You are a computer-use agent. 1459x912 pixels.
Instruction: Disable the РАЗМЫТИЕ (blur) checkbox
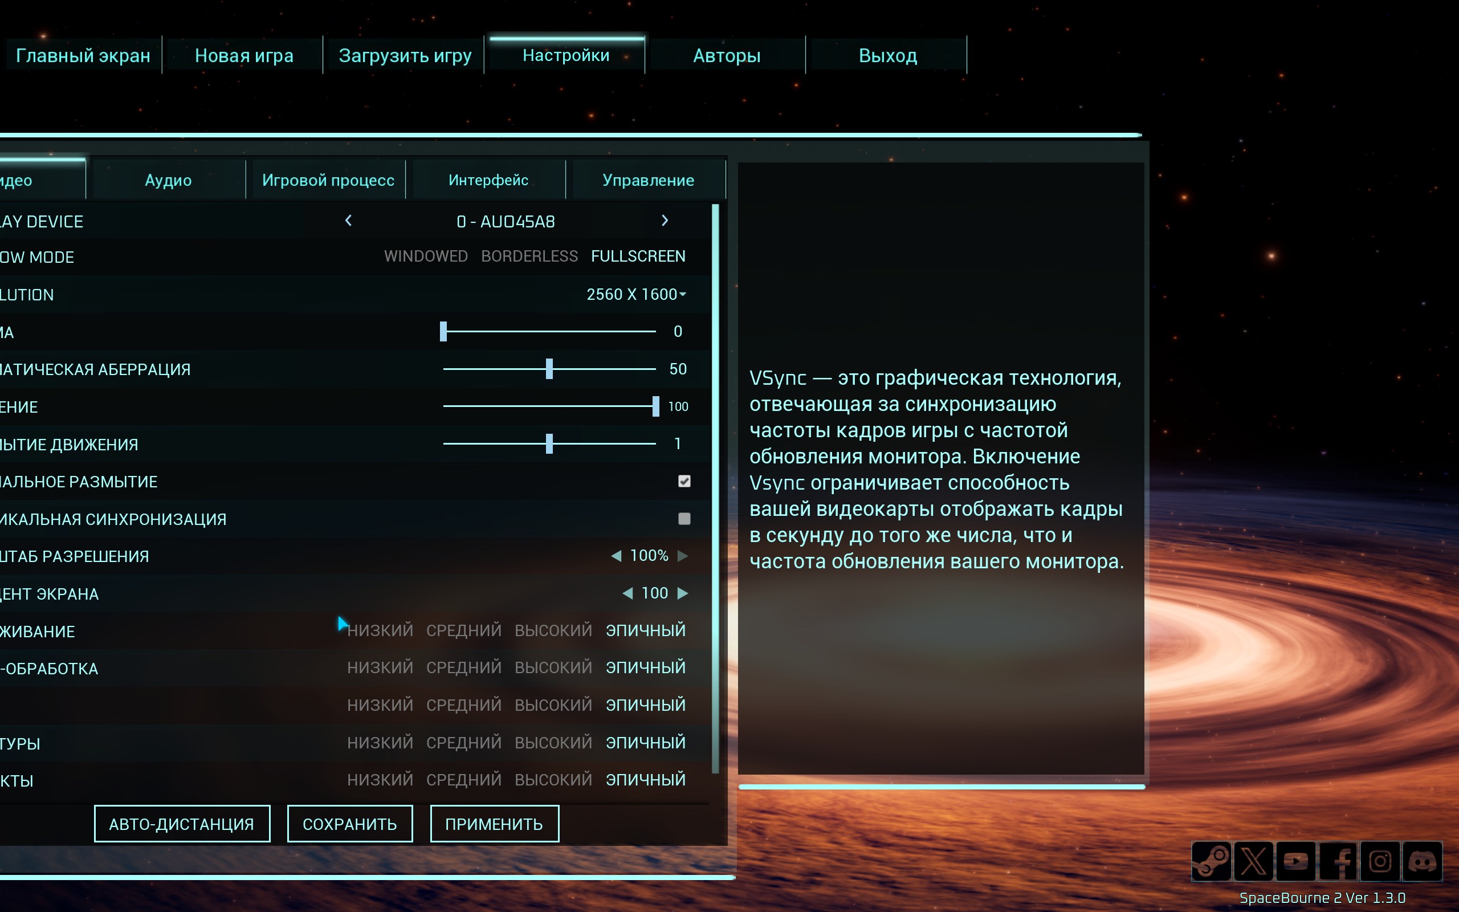point(684,481)
